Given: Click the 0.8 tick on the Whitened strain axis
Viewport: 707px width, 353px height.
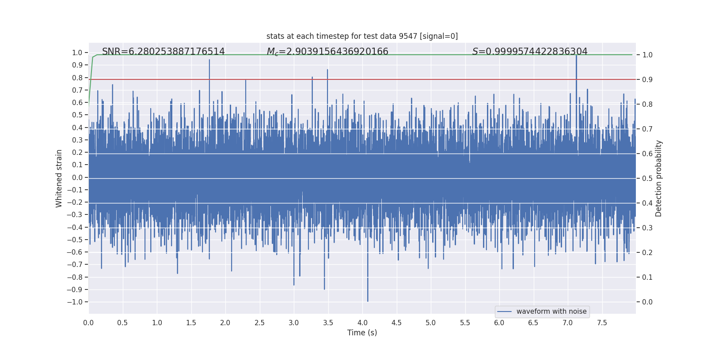Looking at the screenshot, I should point(77,78).
